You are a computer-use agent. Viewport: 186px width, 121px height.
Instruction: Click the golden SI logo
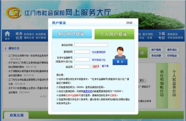point(14,13)
